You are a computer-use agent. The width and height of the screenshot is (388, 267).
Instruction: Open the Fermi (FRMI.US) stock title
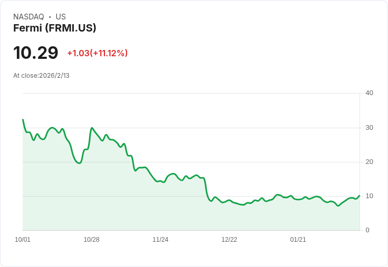pyautogui.click(x=55, y=28)
